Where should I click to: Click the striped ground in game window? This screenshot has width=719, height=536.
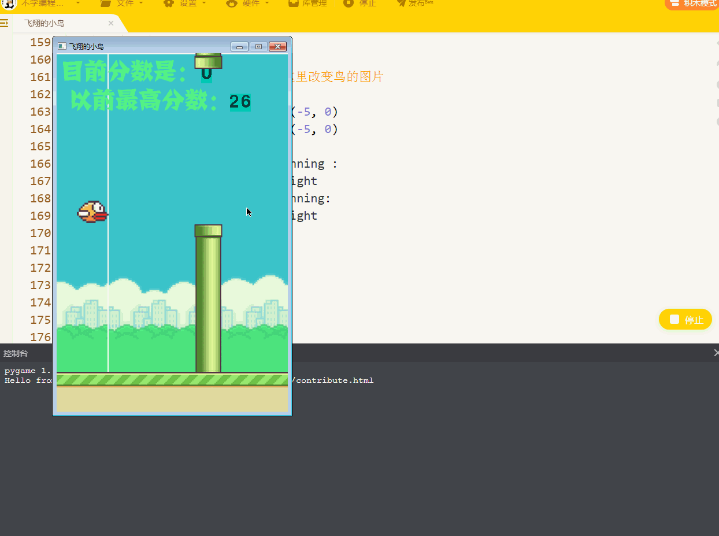point(172,379)
